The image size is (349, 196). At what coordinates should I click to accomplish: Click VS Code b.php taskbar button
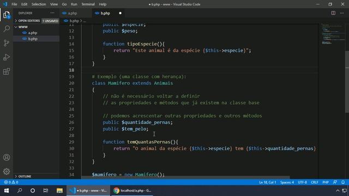click(x=88, y=191)
